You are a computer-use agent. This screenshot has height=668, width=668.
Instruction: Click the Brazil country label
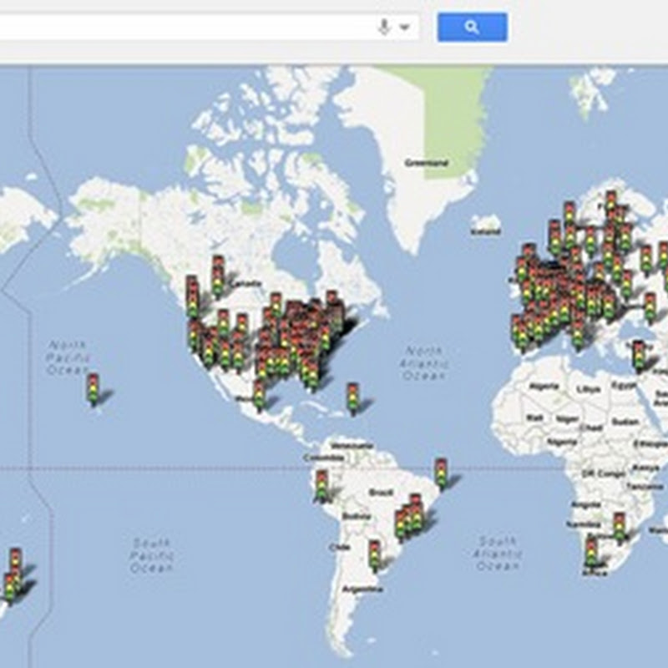381,493
